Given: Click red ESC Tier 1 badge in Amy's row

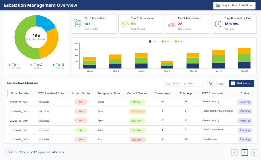Looking at the screenshot, I should pos(137,140).
